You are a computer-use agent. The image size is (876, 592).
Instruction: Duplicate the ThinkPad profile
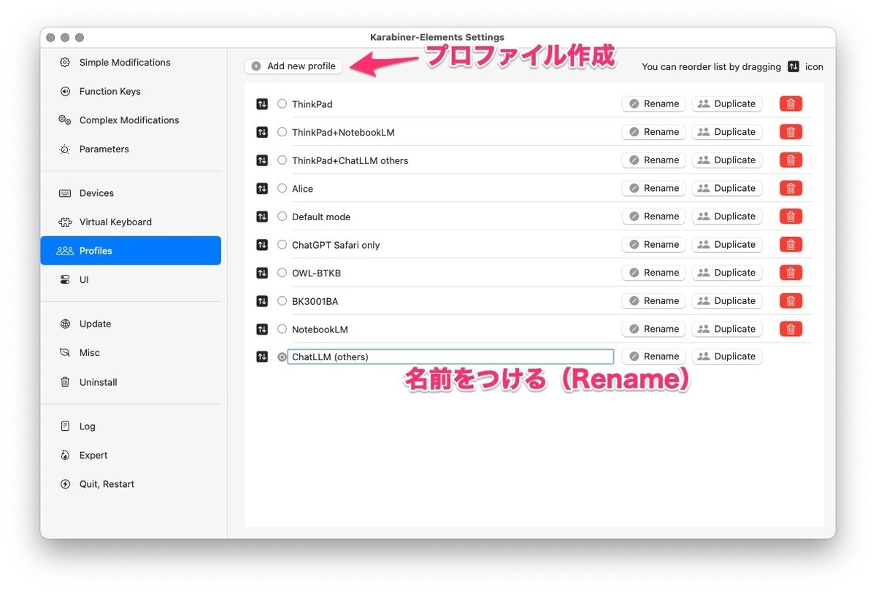pos(727,104)
